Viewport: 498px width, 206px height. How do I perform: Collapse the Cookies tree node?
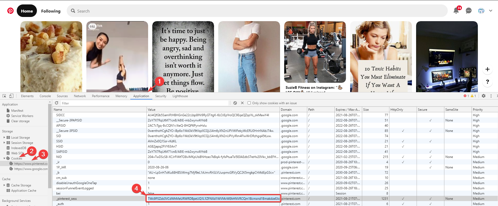point(4,158)
